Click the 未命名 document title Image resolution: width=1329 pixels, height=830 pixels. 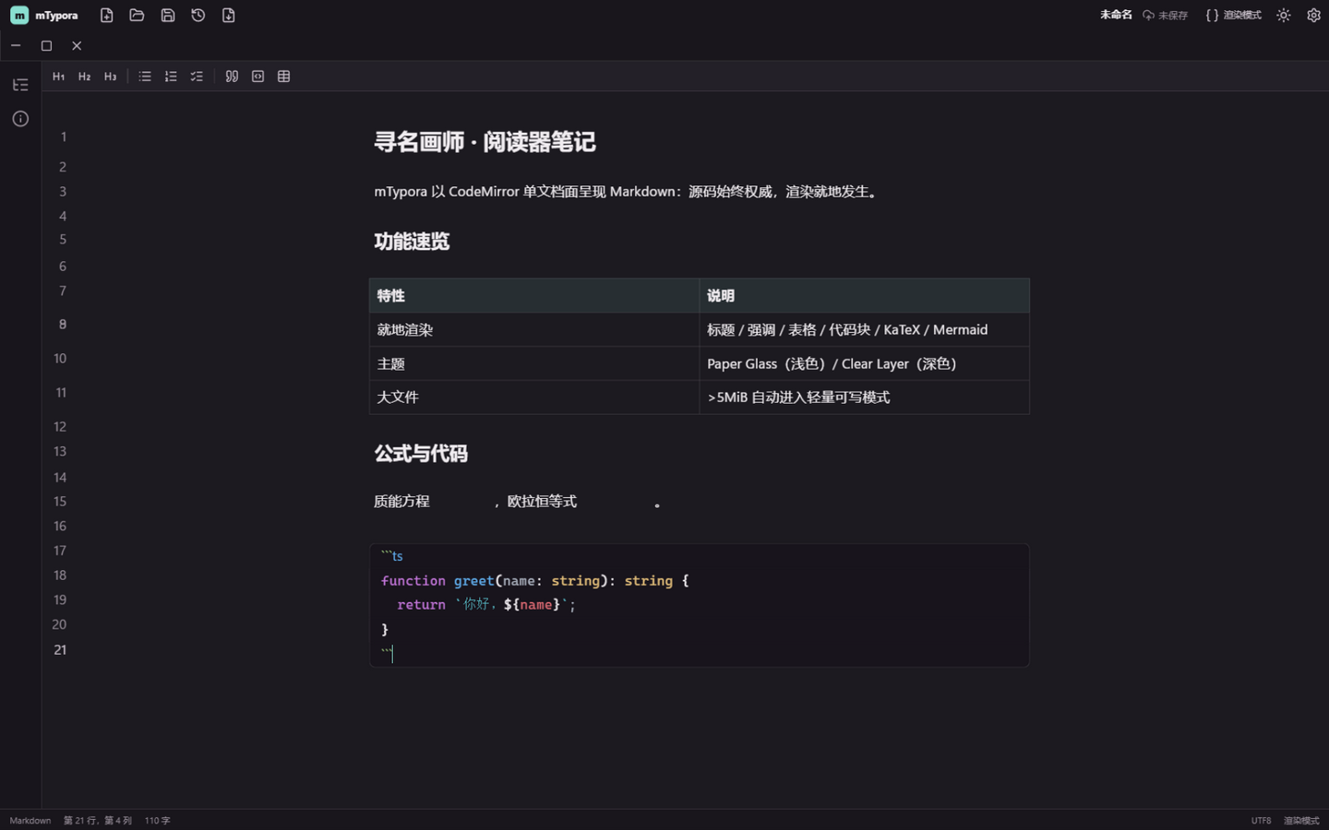click(x=1116, y=15)
